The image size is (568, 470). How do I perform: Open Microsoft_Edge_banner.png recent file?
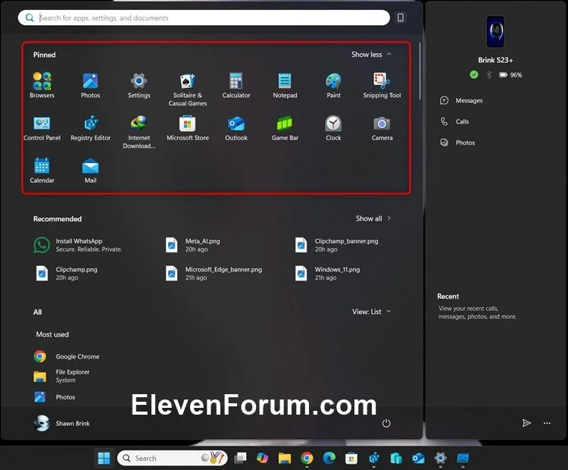(x=214, y=274)
